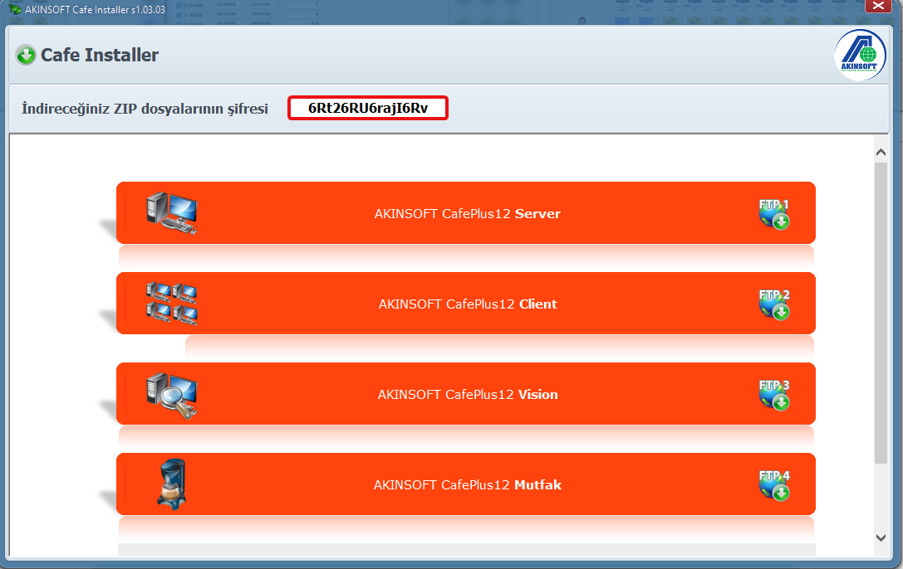Click the Client multiple computers icon

click(172, 304)
